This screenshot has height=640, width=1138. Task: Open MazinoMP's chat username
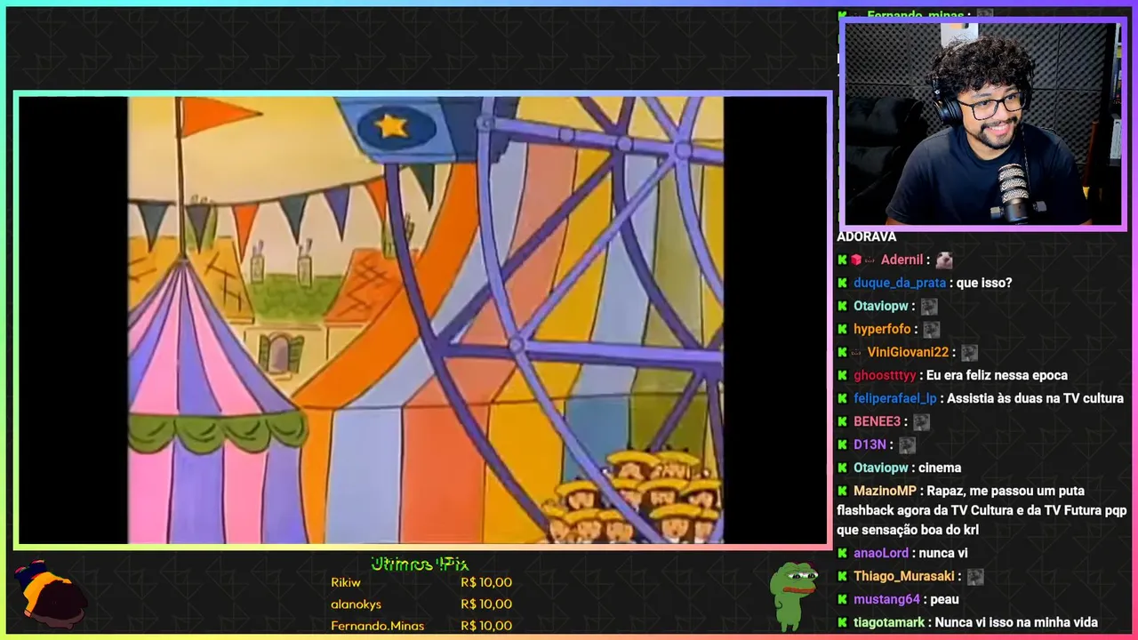[885, 491]
